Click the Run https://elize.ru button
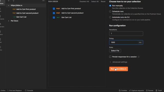This screenshot has width=164, height=92. pyautogui.click(x=118, y=69)
